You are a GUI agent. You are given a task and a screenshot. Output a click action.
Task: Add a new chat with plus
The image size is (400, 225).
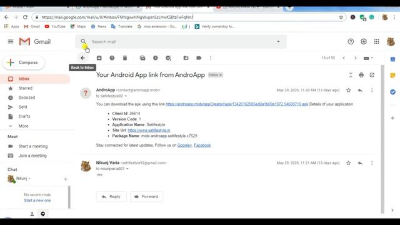[x=66, y=179]
